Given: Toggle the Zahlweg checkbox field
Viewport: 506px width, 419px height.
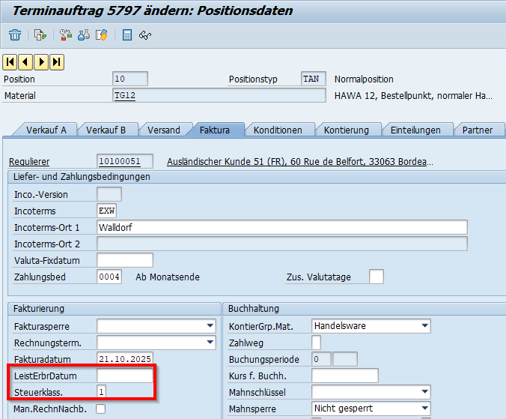Looking at the screenshot, I should (316, 343).
